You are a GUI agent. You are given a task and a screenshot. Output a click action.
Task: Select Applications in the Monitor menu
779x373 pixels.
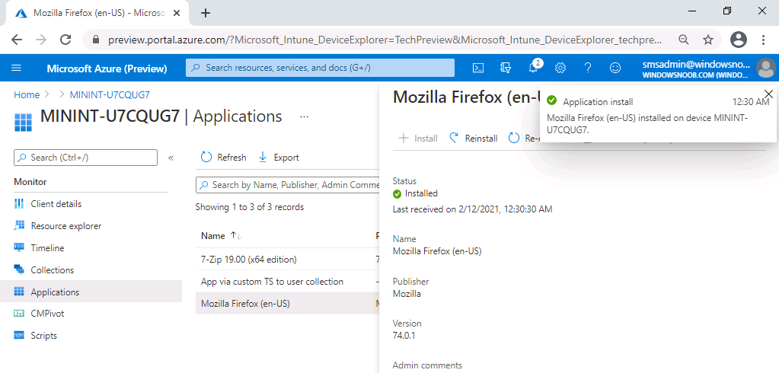pyautogui.click(x=91, y=292)
